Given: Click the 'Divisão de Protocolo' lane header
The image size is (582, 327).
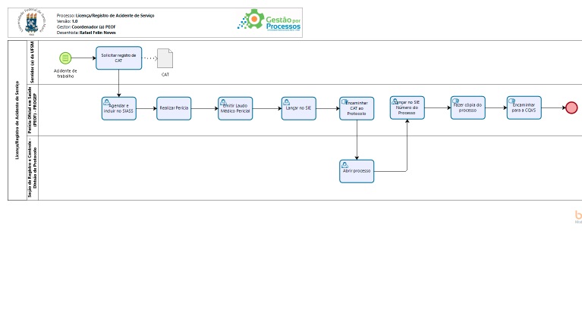Looking at the screenshot, I should click(x=33, y=168).
